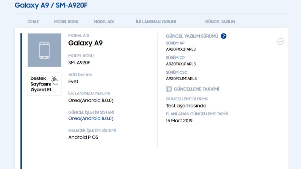
Task: Select the GÜNCEL YAZILIM column header
Action: click(x=220, y=22)
